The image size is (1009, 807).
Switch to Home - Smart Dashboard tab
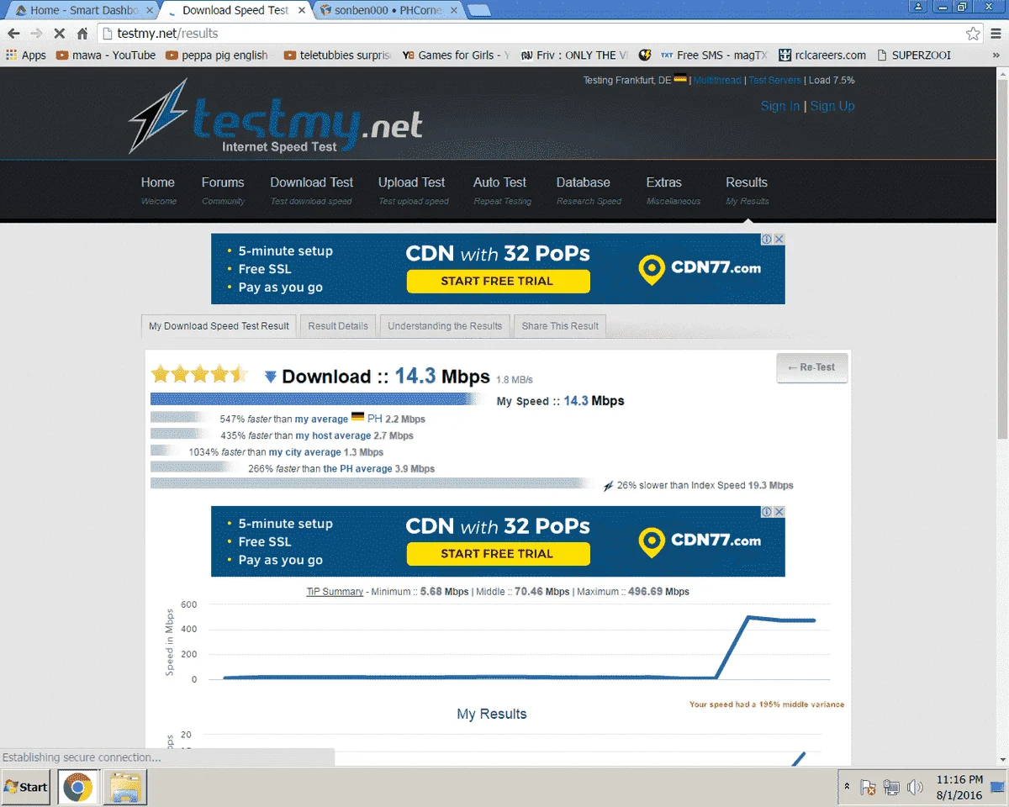[x=81, y=10]
